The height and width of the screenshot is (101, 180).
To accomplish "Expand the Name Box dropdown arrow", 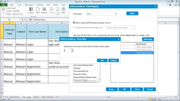I will click(x=20, y=20).
